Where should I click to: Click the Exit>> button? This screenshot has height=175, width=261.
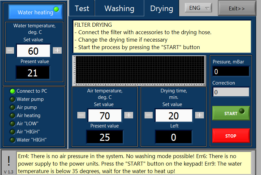(237, 8)
